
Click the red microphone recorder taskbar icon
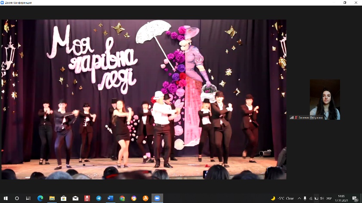click(x=87, y=198)
